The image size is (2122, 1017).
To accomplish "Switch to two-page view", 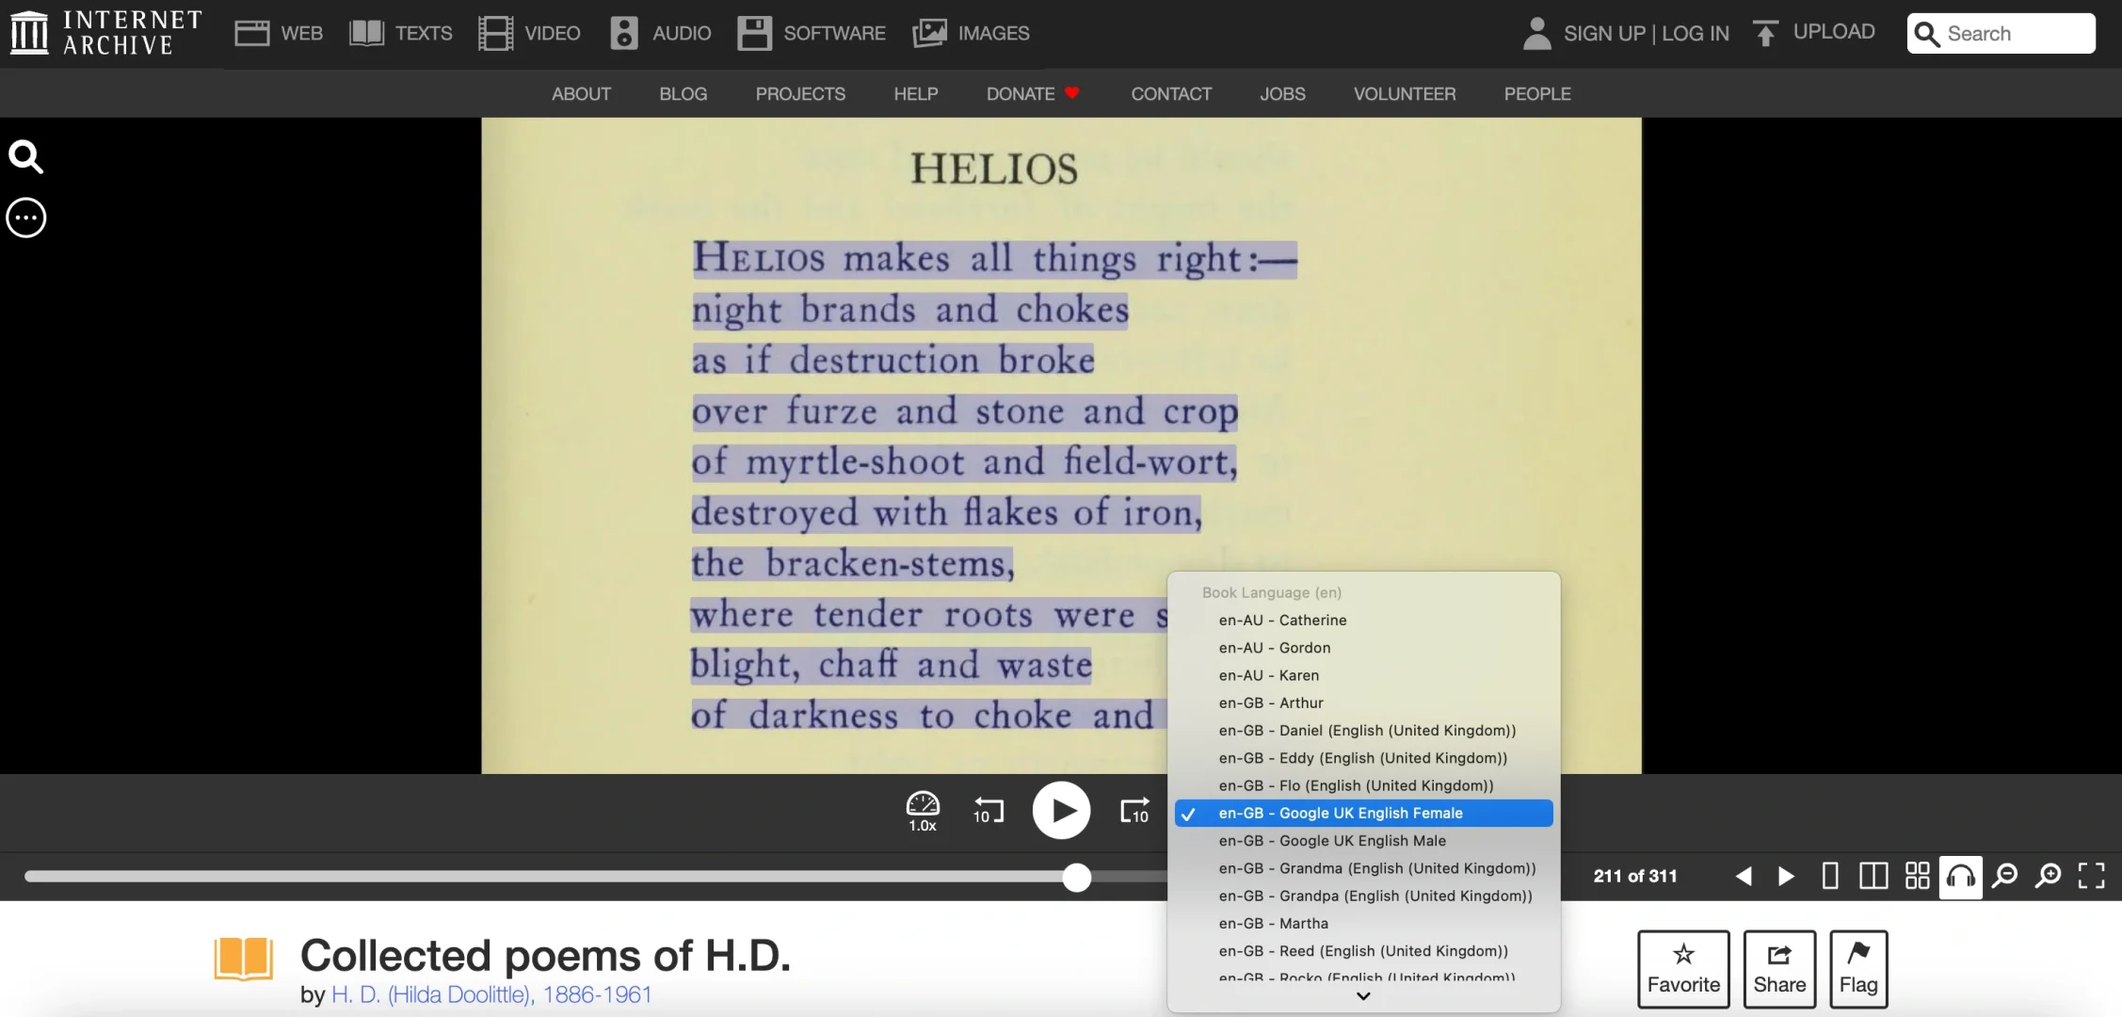I will (x=1873, y=877).
